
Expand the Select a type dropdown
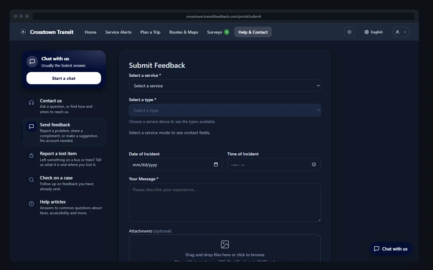coord(225,110)
